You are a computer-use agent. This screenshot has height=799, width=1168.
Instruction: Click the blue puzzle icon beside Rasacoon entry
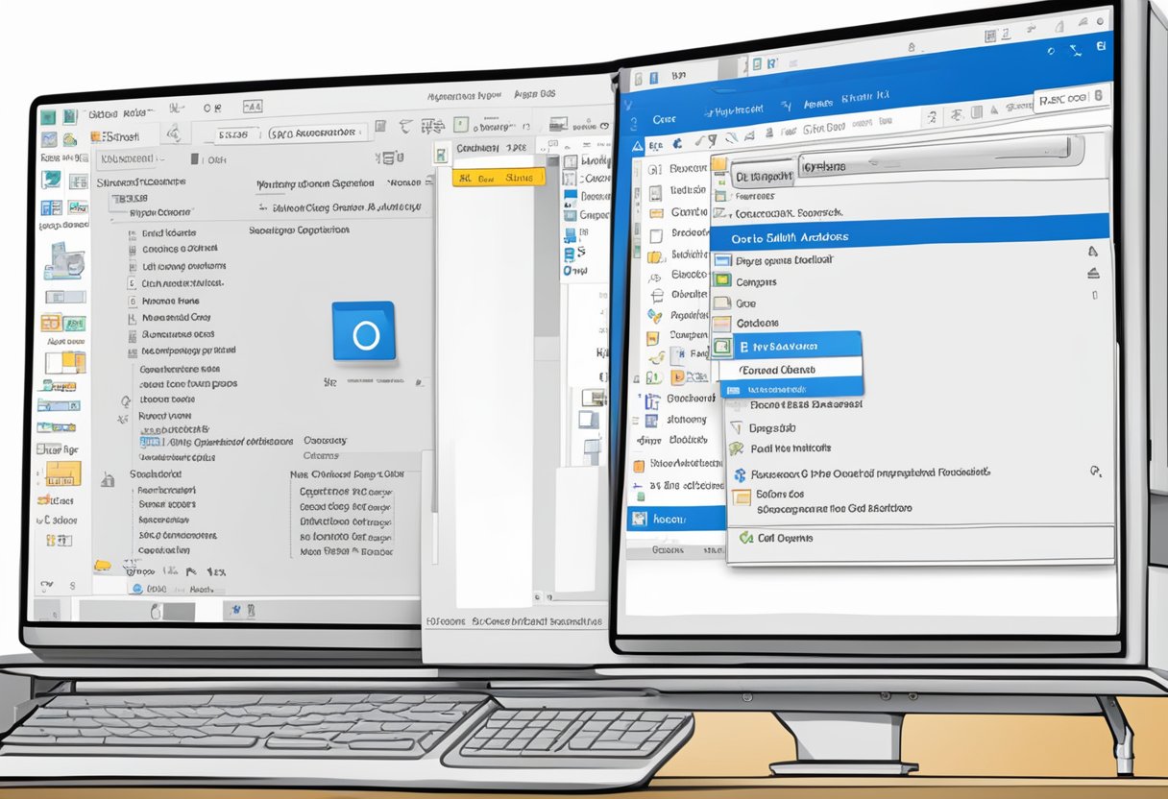[740, 474]
